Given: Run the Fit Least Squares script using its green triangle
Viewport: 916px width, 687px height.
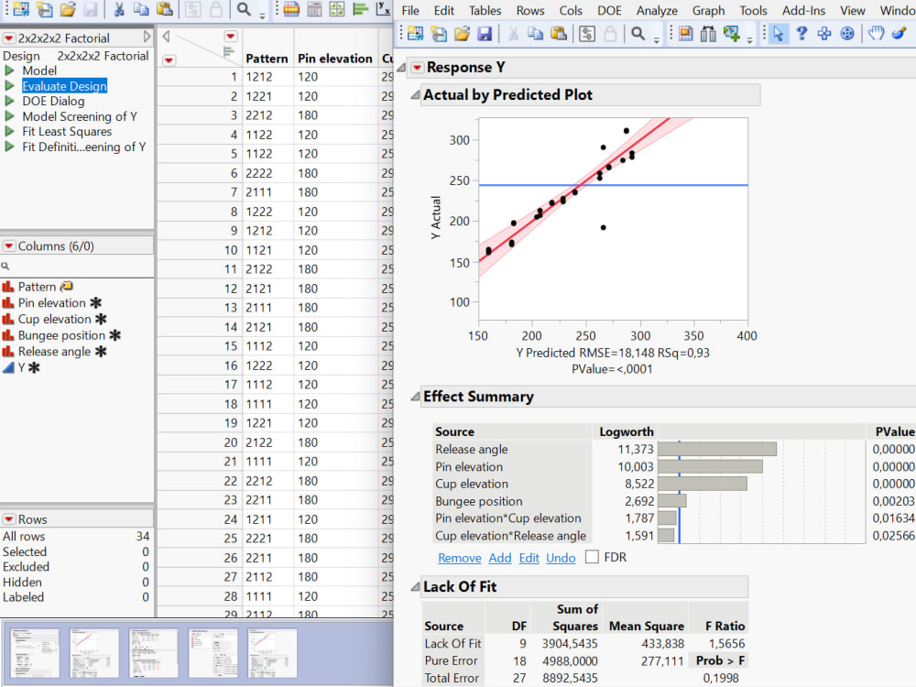Looking at the screenshot, I should [9, 131].
